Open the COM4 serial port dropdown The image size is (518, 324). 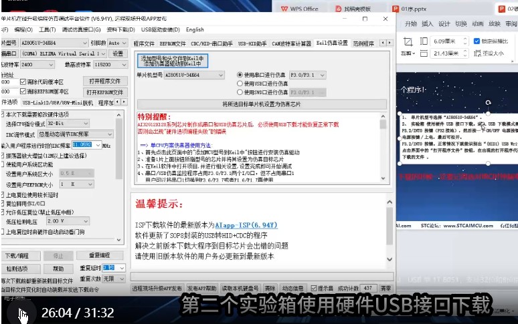tap(64, 53)
